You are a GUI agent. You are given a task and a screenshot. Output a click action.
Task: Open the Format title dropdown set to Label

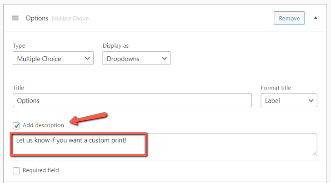point(289,100)
